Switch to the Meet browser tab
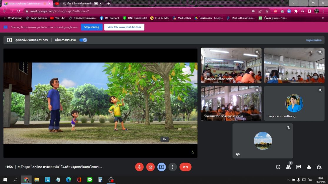 tap(27, 4)
